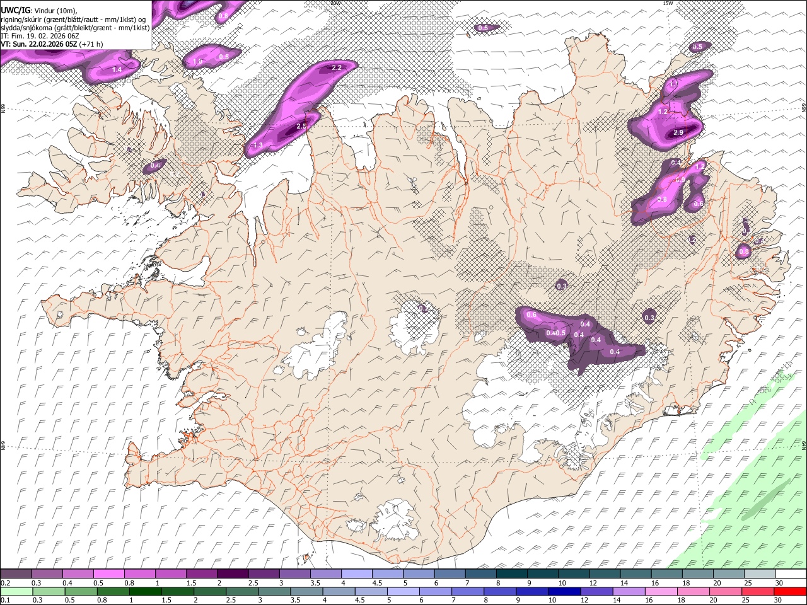The image size is (807, 605).
Task: Pick top-row snow swatch between 0.2 and 0.3
Action: click(x=16, y=573)
